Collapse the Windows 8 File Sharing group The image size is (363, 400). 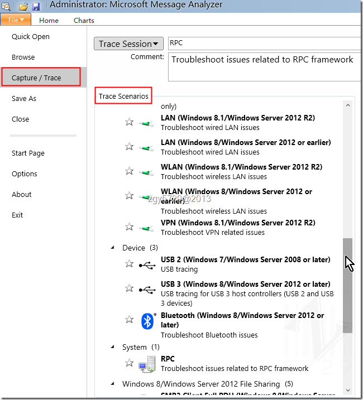tap(112, 383)
